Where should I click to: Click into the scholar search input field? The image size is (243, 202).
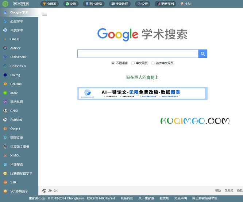coord(138,54)
